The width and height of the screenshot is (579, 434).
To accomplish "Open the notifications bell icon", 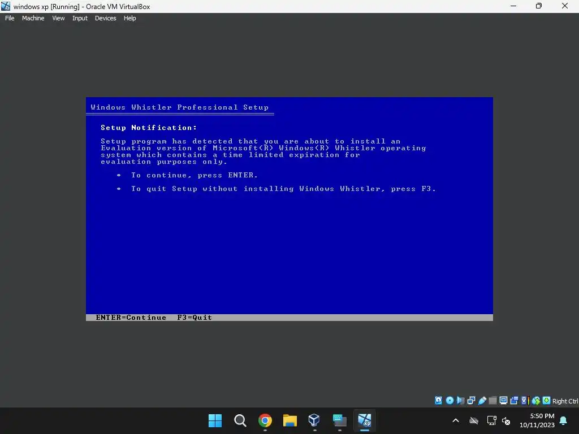I will point(564,420).
